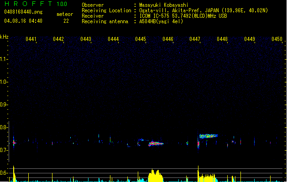Click the yellow power peak between 0445 and 0446
Image resolution: width=287 pixels, height=182 pixels.
coord(156,176)
